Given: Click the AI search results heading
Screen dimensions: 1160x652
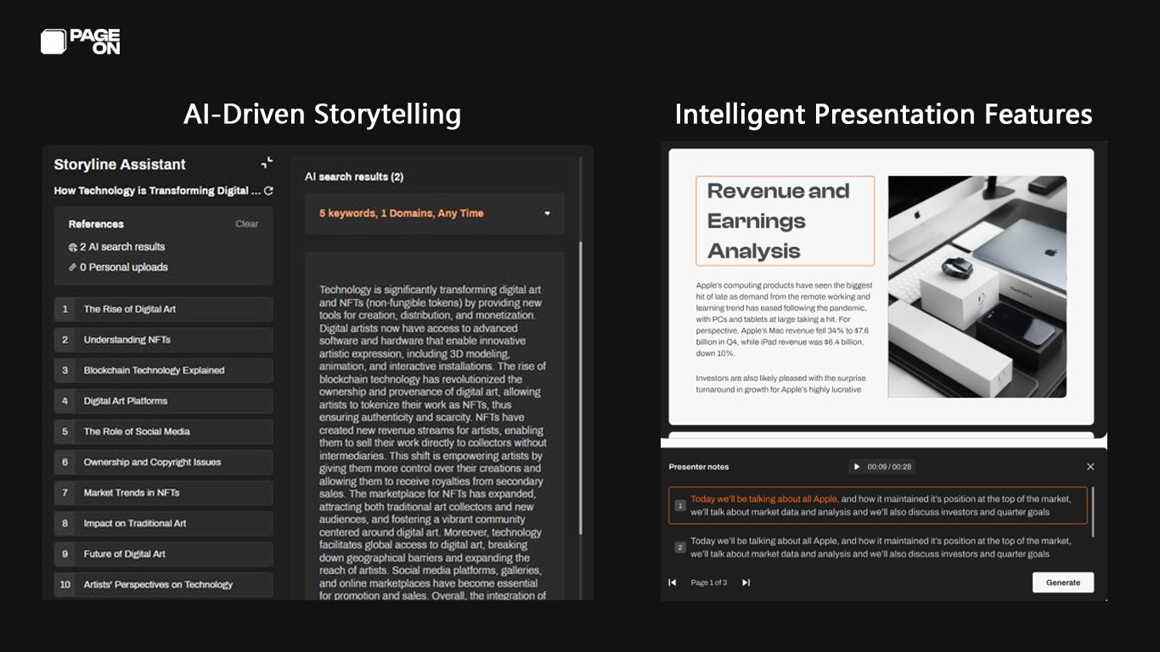Looking at the screenshot, I should pos(354,177).
